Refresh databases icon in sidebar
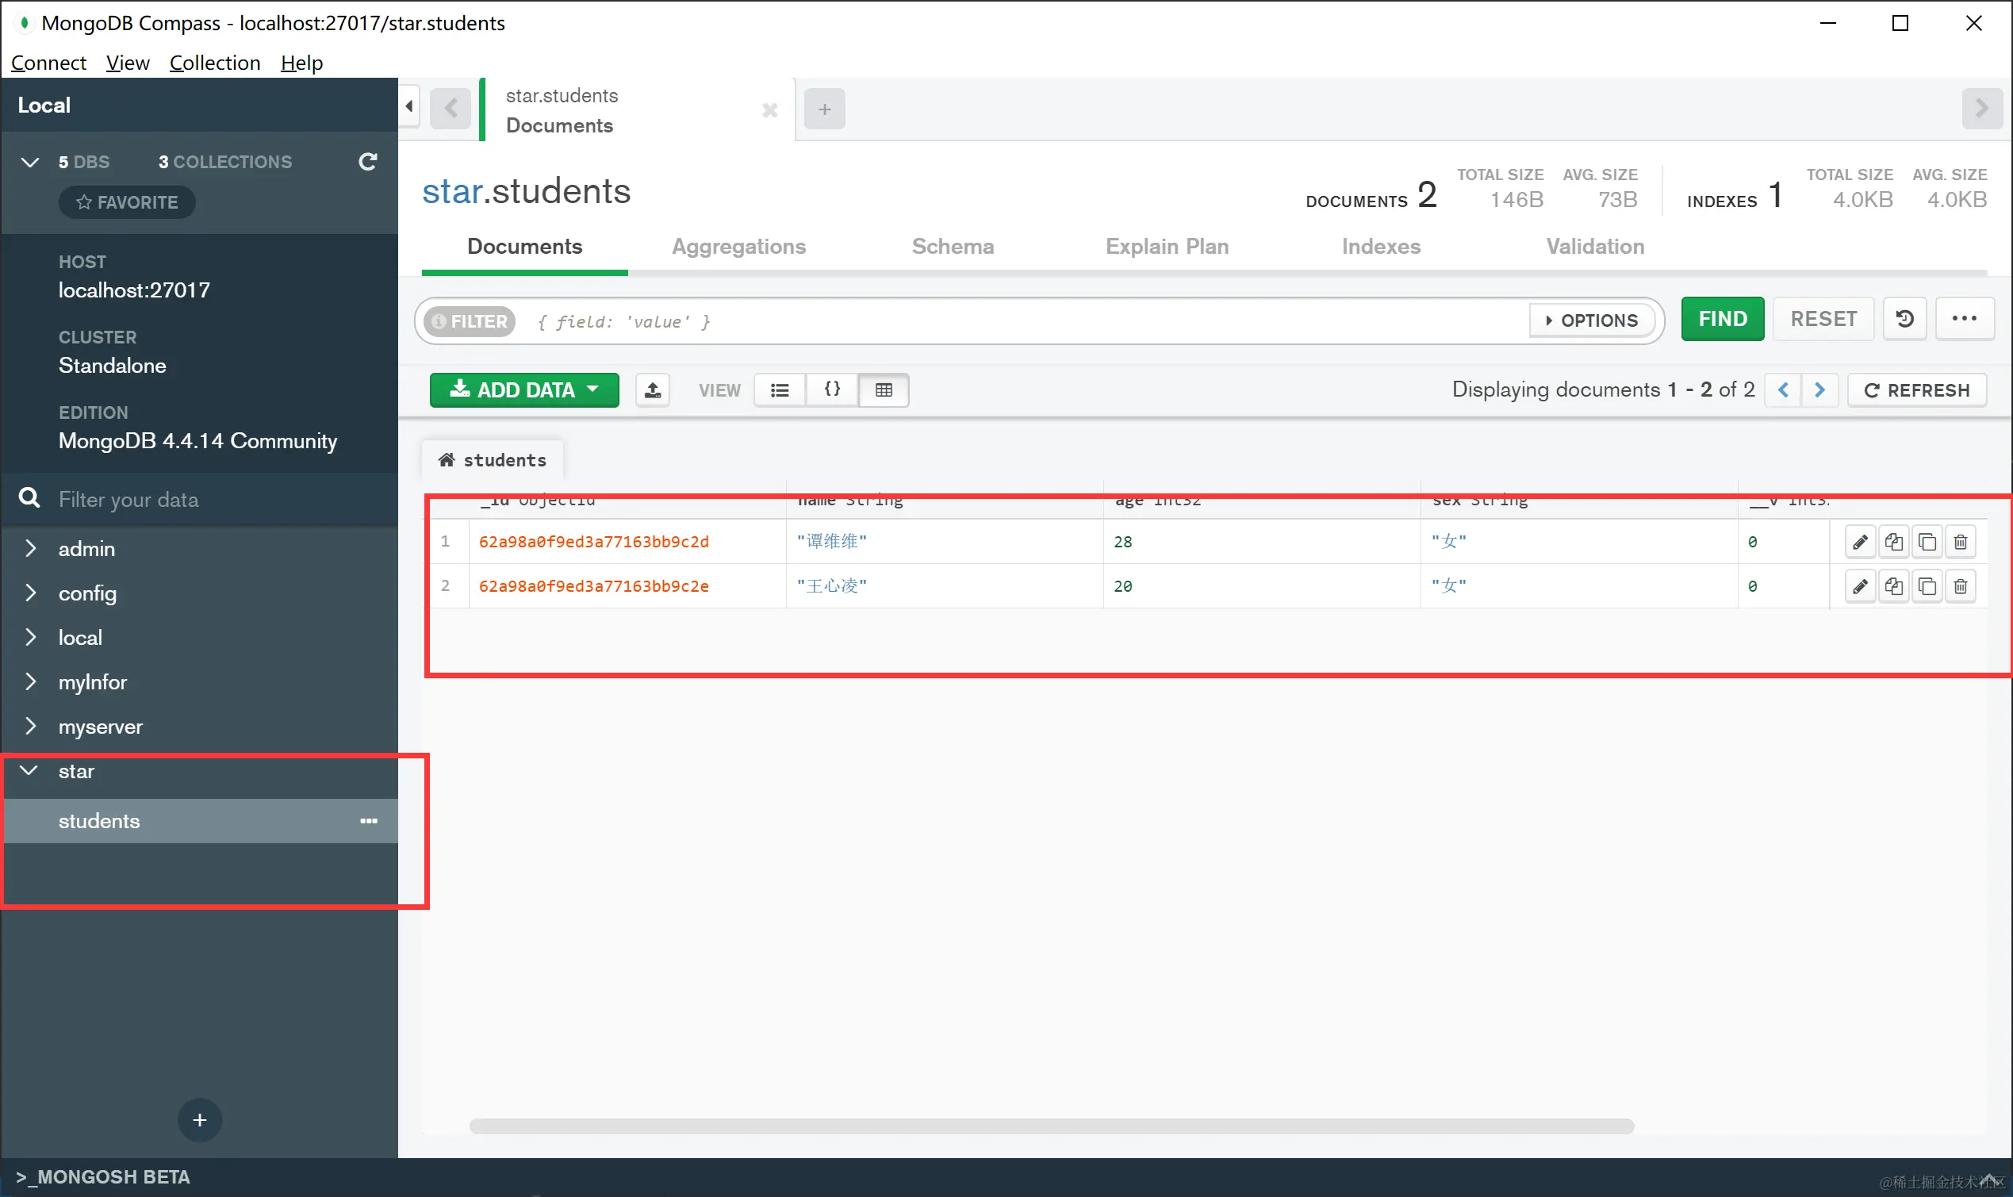The image size is (2013, 1197). pyautogui.click(x=368, y=162)
